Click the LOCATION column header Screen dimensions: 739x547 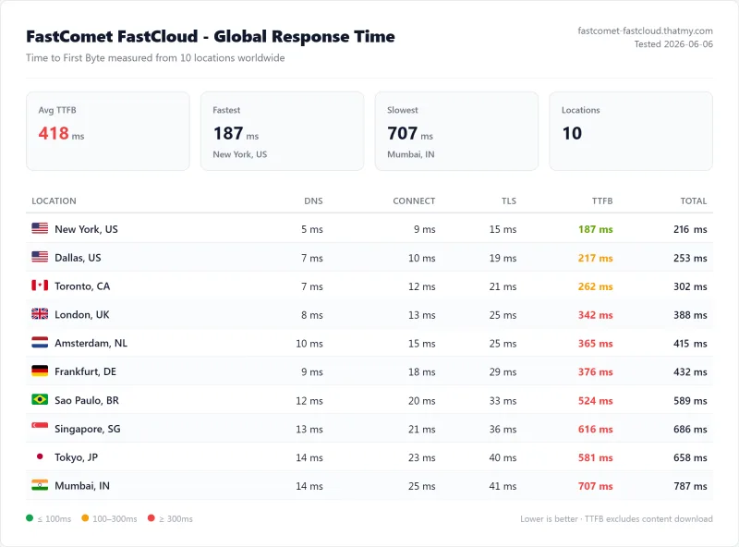pos(54,201)
